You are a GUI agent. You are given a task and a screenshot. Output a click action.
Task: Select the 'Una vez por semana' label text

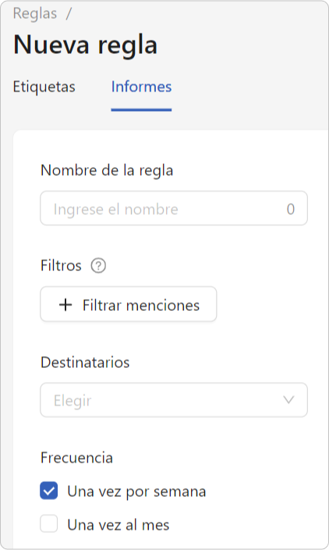tap(136, 491)
